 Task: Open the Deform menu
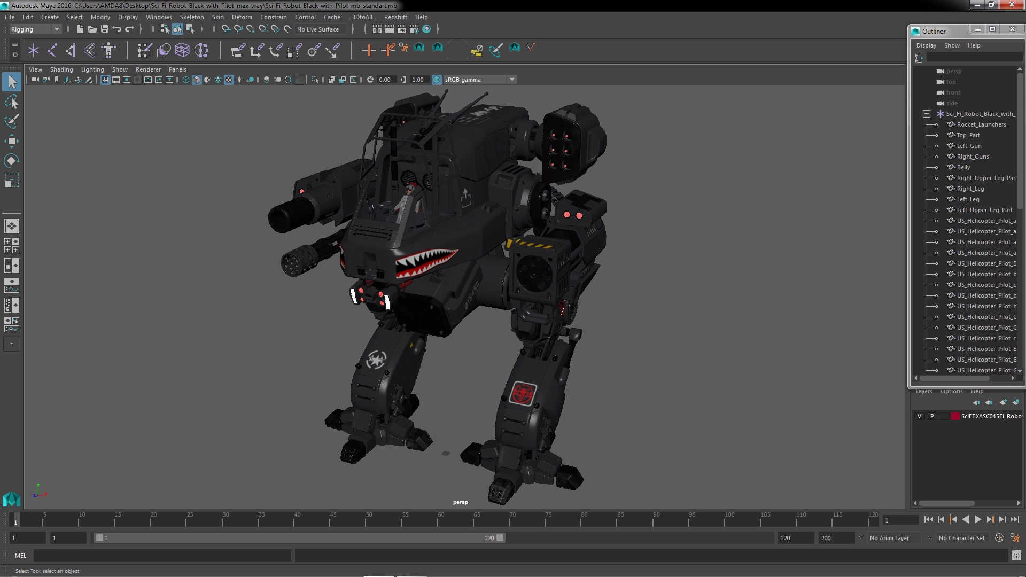[242, 17]
